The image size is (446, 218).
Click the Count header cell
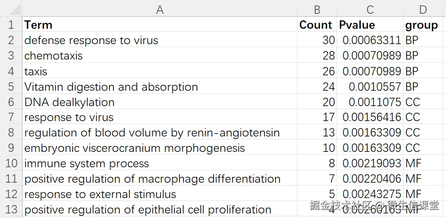[x=317, y=25]
